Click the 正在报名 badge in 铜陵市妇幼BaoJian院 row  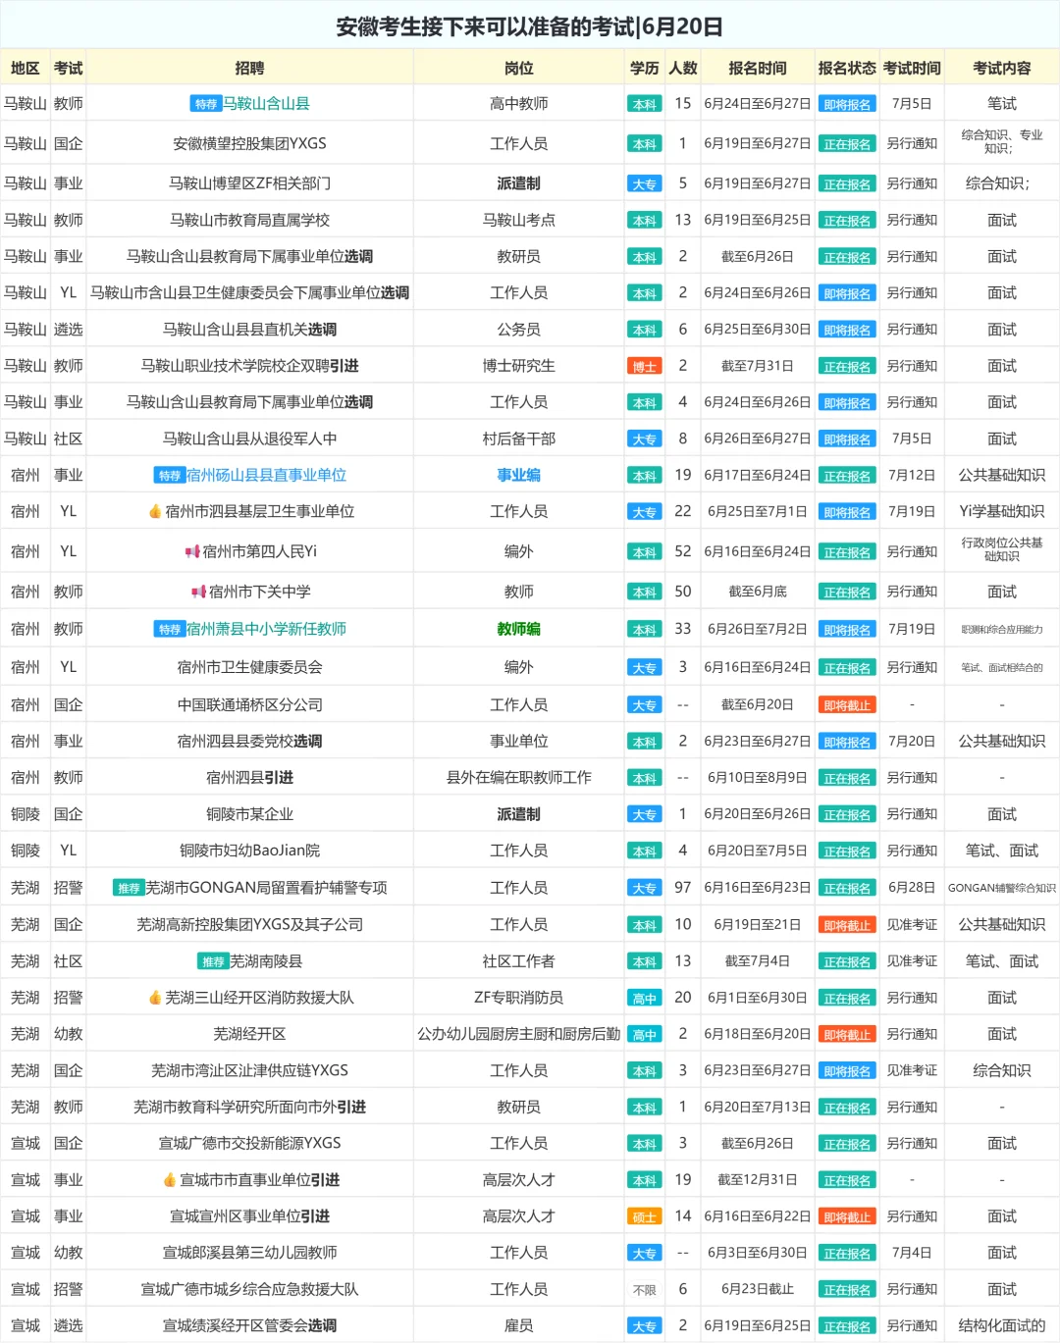[847, 852]
